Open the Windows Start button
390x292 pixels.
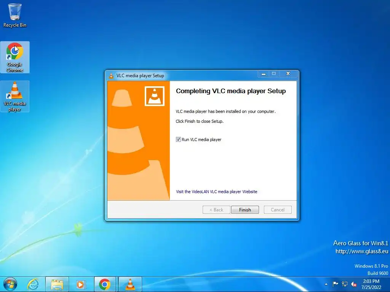[10, 284]
